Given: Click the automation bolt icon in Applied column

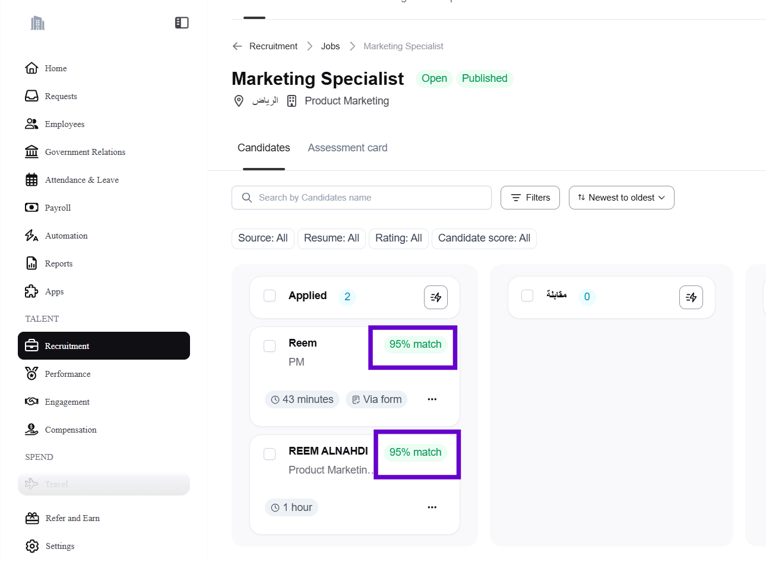Looking at the screenshot, I should pos(436,297).
